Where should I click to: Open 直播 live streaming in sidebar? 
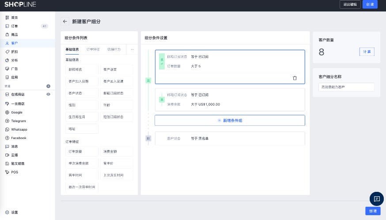pos(14,155)
